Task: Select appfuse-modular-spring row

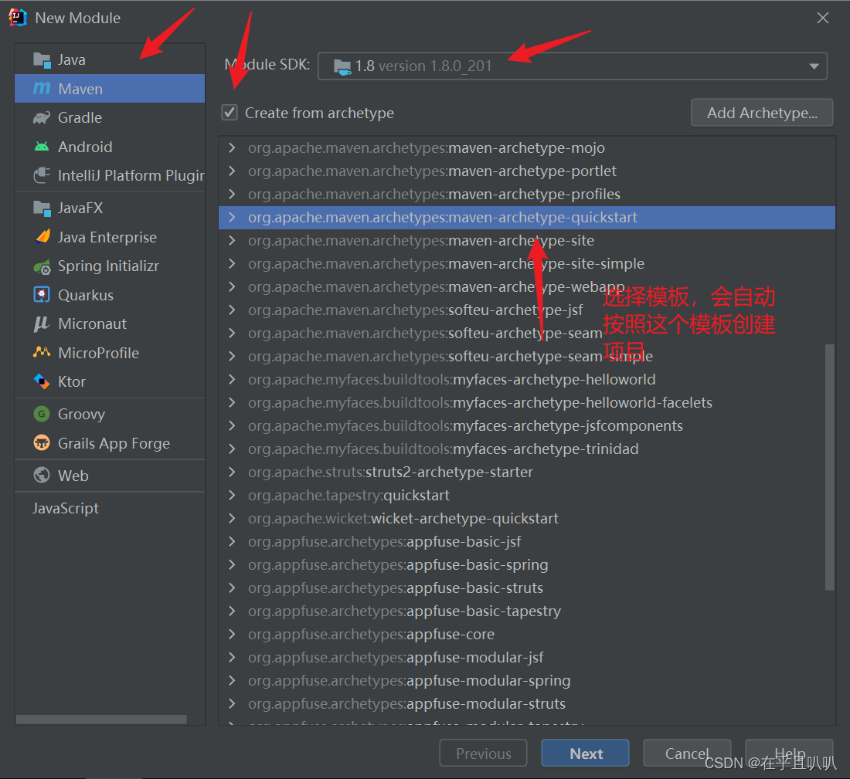Action: [527, 680]
